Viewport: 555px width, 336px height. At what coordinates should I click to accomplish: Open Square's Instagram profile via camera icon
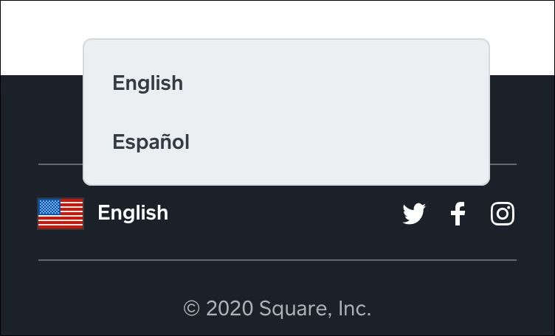(x=503, y=214)
